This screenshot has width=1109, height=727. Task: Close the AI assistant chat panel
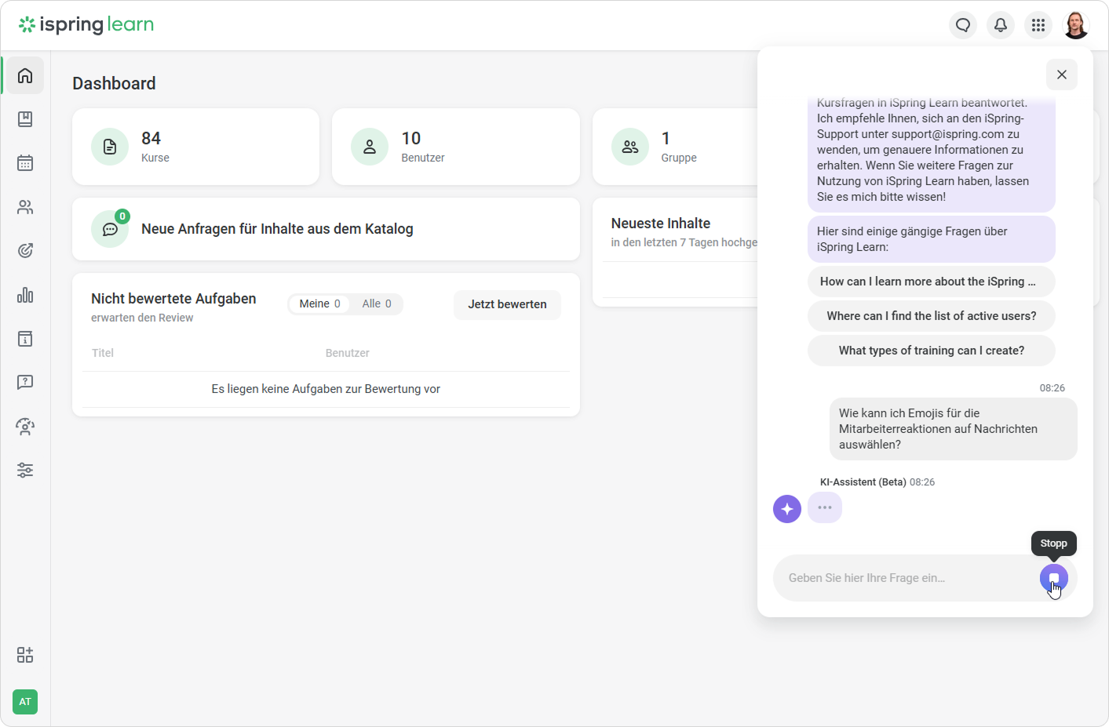[1061, 75]
